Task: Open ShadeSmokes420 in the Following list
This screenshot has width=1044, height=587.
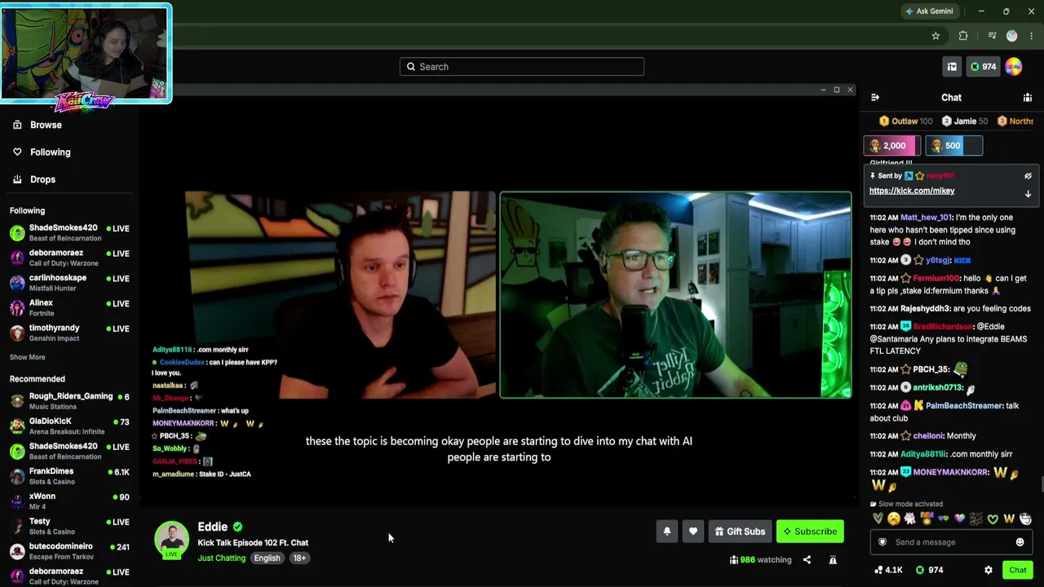Action: click(x=69, y=232)
